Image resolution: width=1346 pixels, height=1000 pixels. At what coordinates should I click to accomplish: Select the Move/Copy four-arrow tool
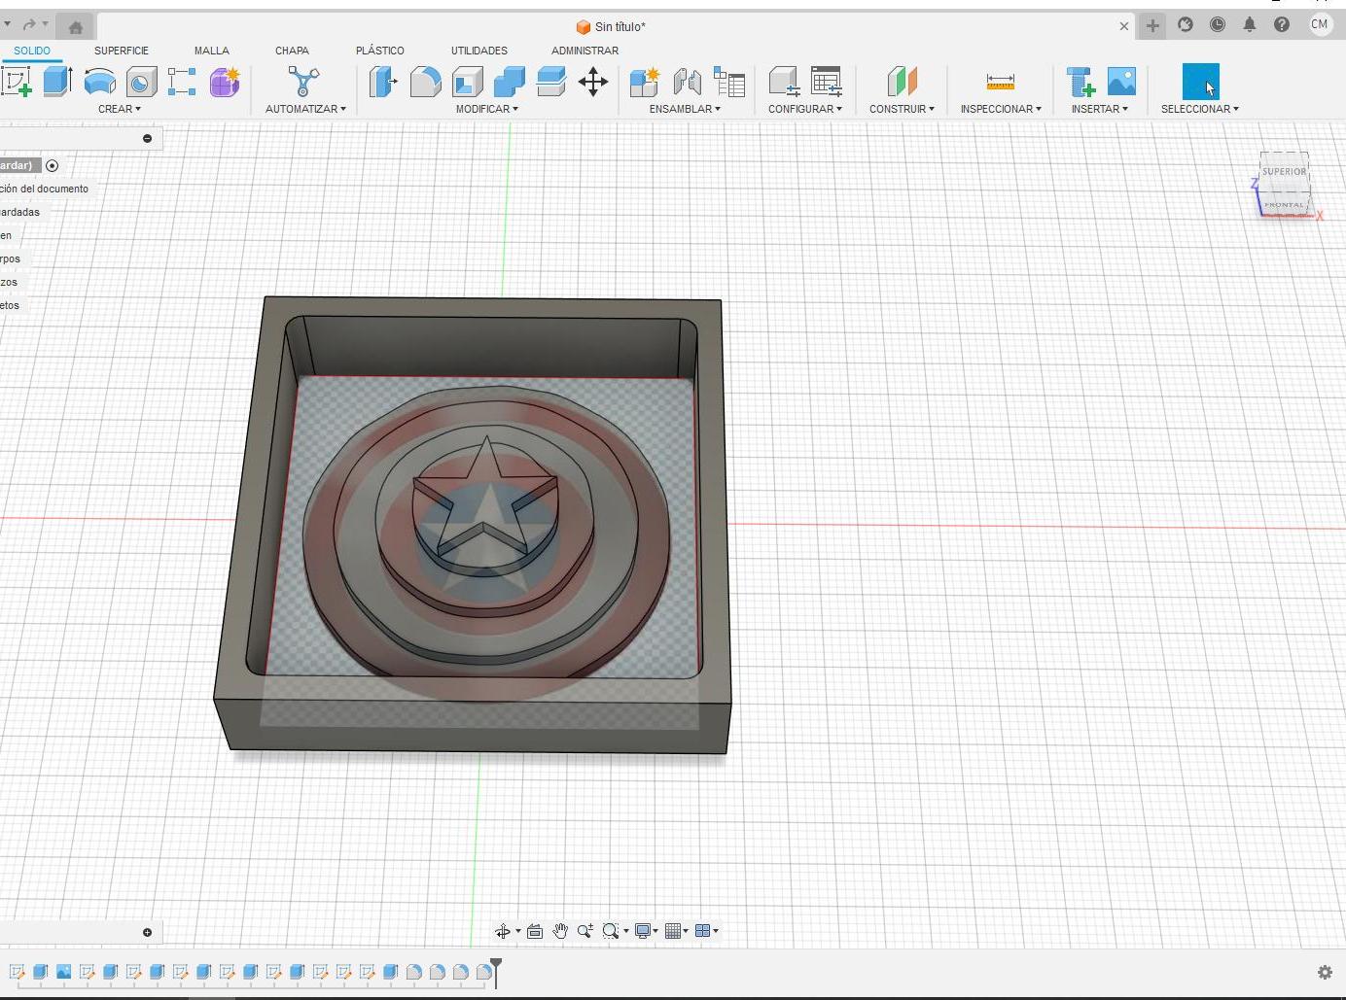(x=593, y=82)
